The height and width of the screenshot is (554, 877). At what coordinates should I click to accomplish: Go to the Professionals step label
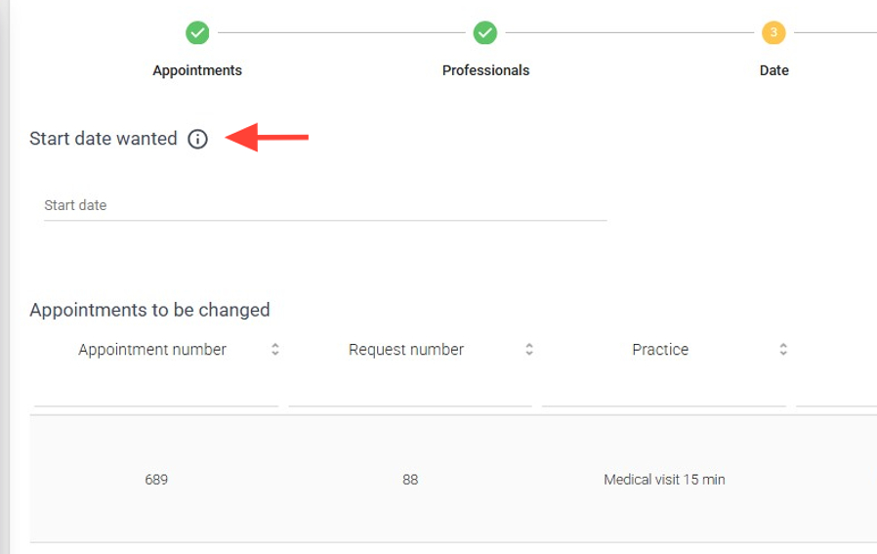(485, 70)
